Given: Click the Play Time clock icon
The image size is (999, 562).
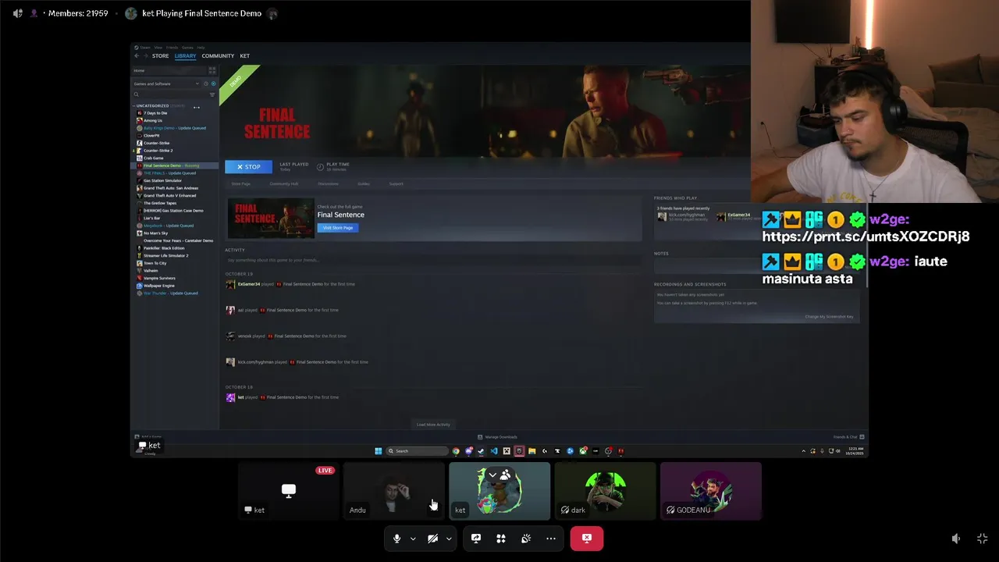Looking at the screenshot, I should click(x=320, y=166).
